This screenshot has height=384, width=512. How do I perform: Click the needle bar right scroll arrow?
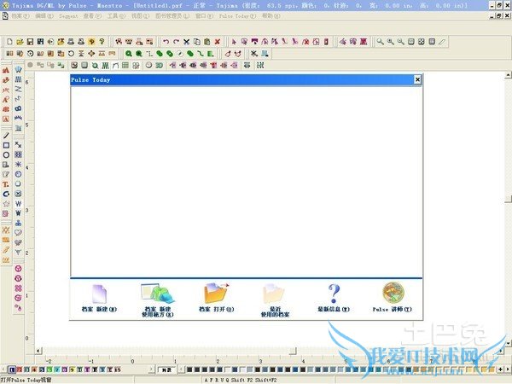pyautogui.click(x=151, y=369)
